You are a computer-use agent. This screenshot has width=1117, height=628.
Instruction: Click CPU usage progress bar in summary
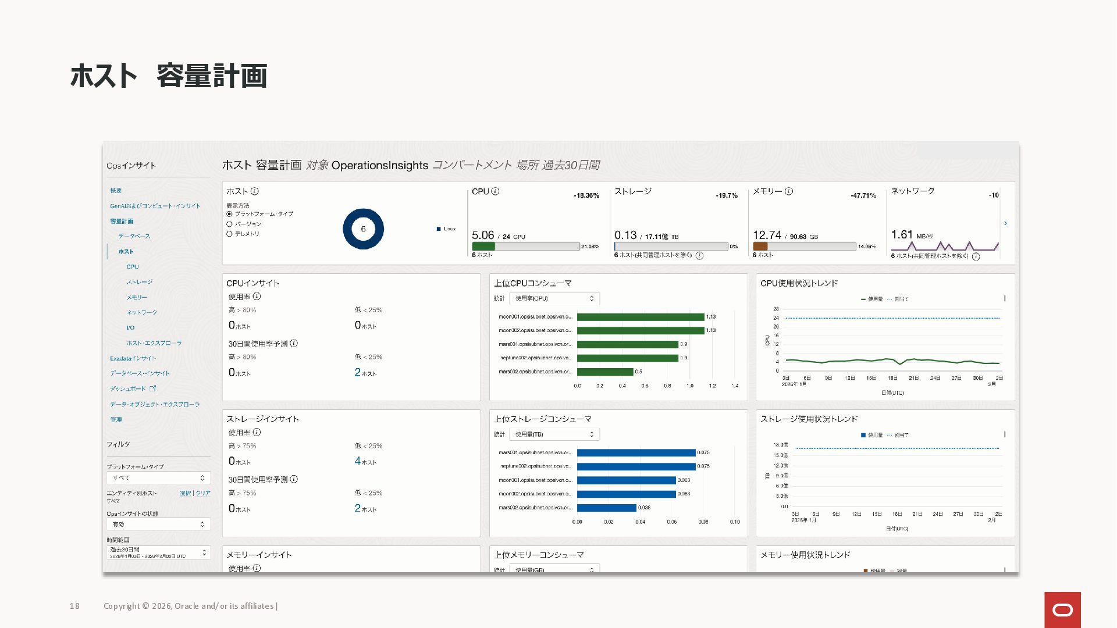click(x=525, y=247)
